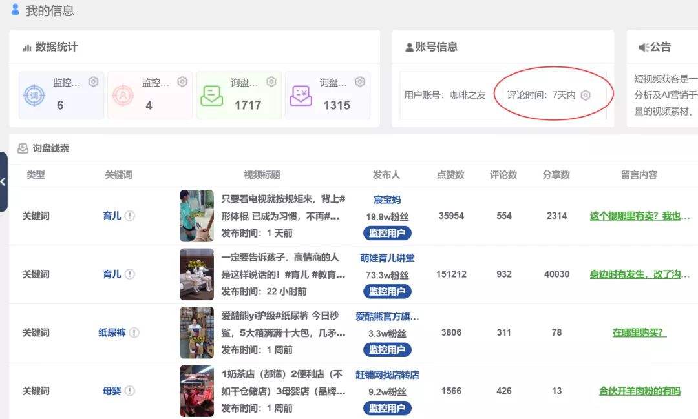Image resolution: width=698 pixels, height=419 pixels.
Task: Open settings gear on the 监控 card showing 4
Action: pyautogui.click(x=182, y=82)
